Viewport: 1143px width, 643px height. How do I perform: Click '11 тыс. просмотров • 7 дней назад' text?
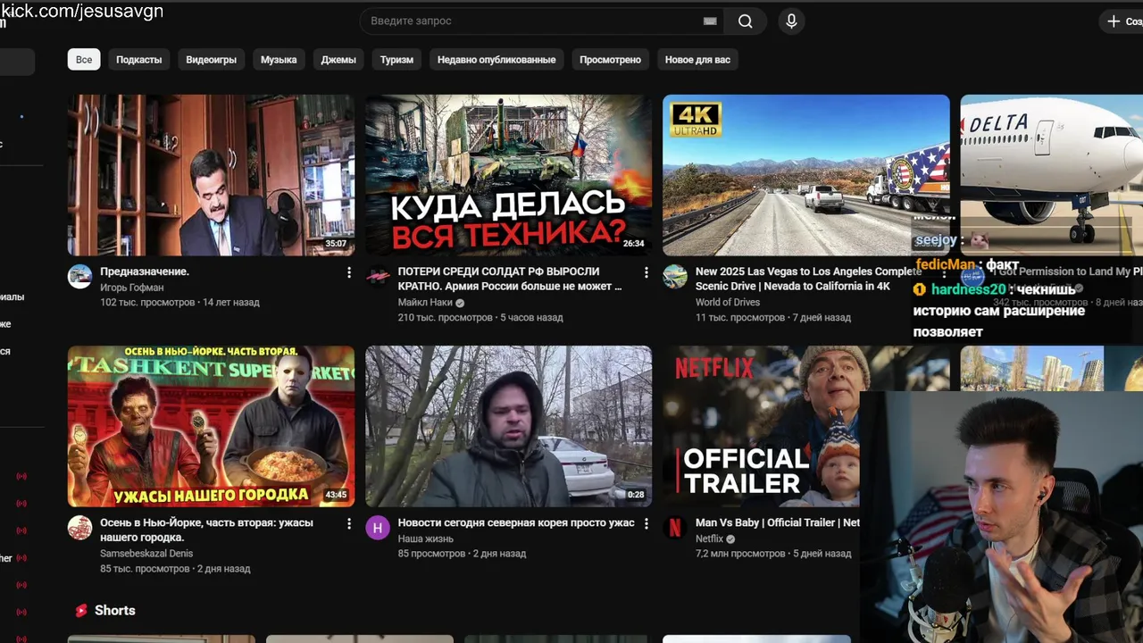(x=772, y=318)
